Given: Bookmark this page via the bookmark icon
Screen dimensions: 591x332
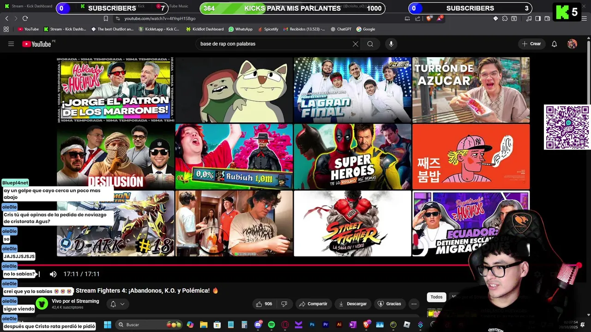Looking at the screenshot, I should 106,18.
